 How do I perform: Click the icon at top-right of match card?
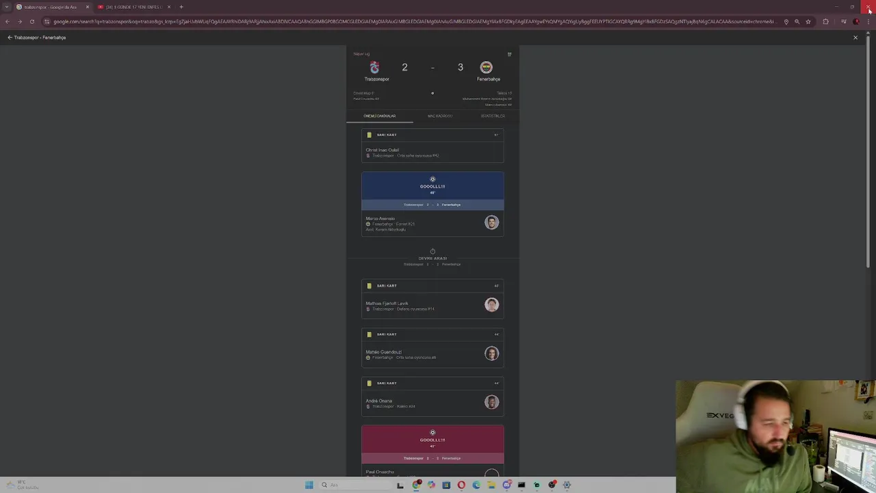coord(509,54)
